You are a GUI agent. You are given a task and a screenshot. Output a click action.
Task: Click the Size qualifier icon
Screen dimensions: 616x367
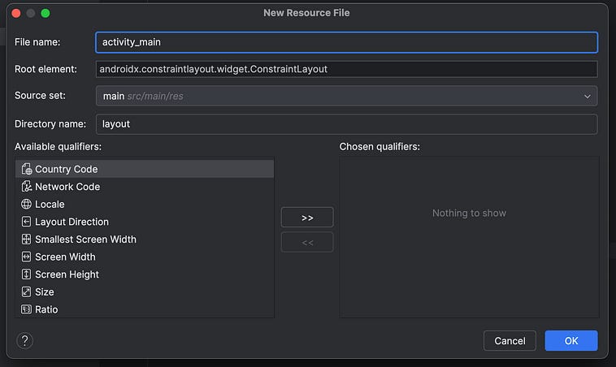26,291
